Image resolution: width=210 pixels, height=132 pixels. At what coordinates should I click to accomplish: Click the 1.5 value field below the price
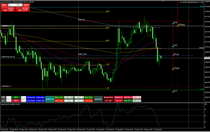[x=69, y=101]
